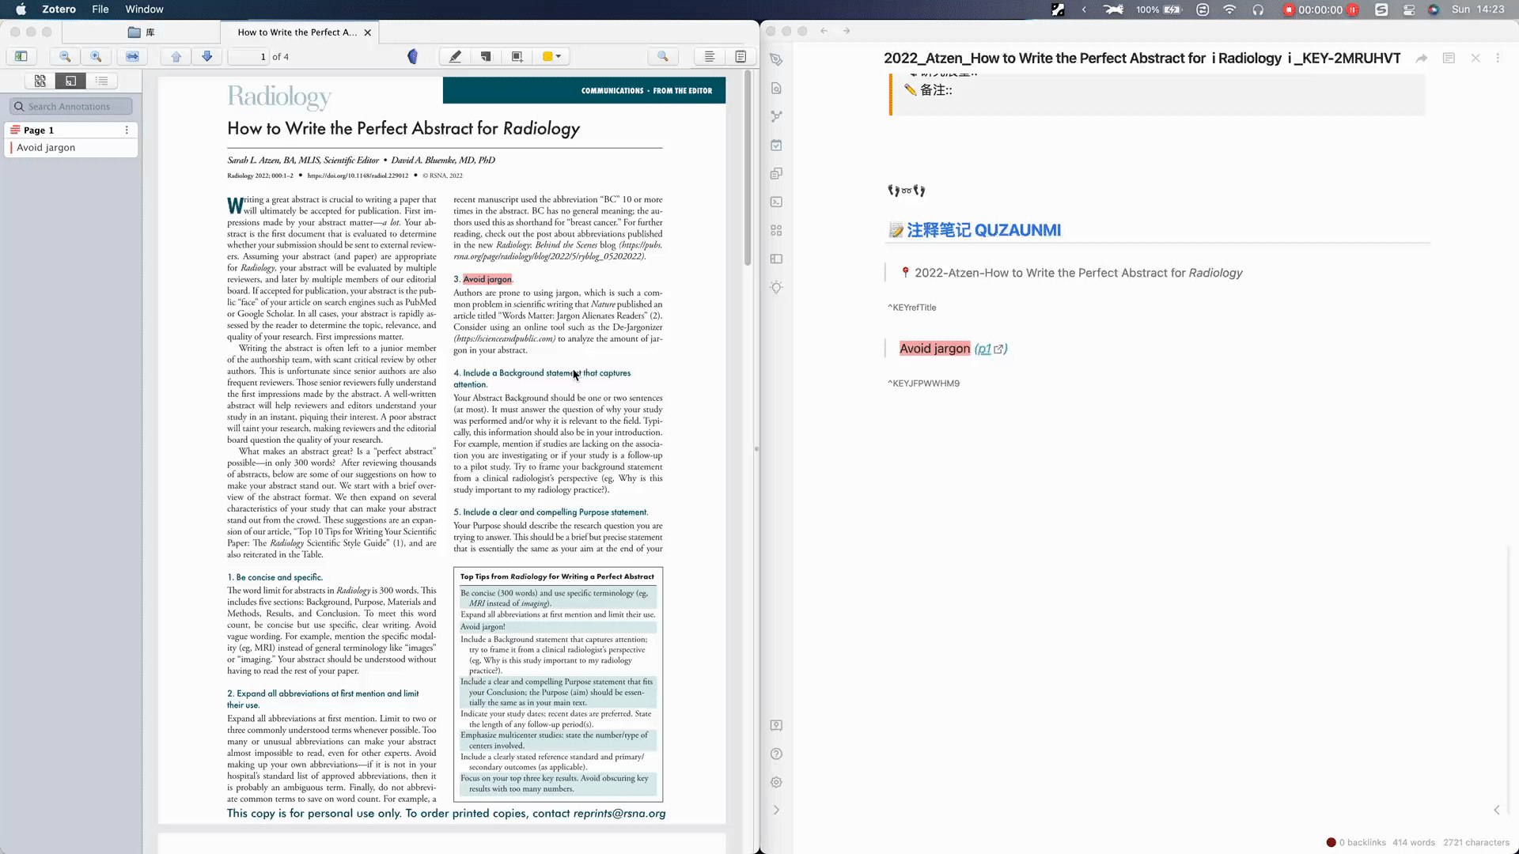The image size is (1519, 854).
Task: Click the annotation search bar
Action: tap(72, 105)
